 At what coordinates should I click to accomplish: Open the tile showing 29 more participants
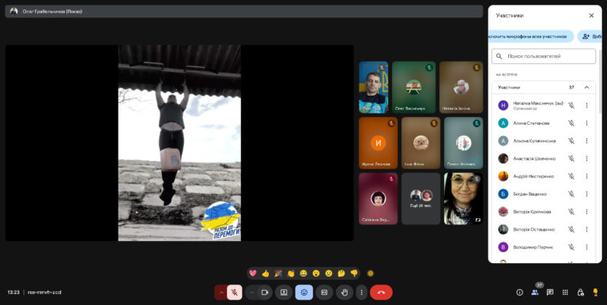420,198
